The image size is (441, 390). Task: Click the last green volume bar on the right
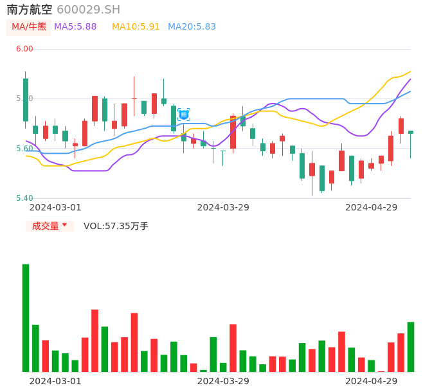410,346
